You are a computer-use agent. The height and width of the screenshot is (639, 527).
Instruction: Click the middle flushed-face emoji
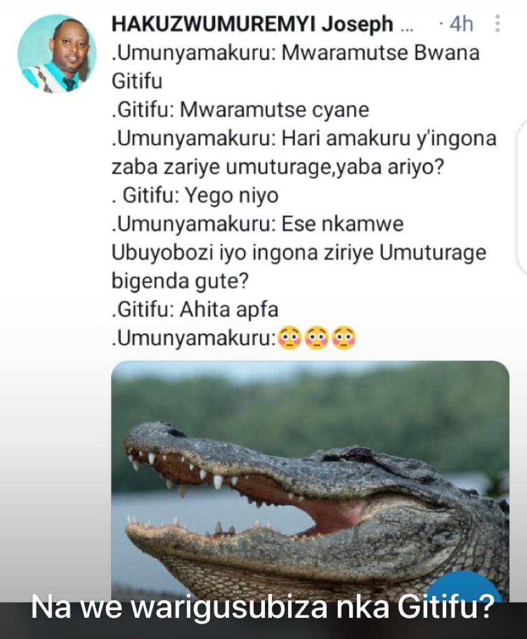[x=317, y=338]
